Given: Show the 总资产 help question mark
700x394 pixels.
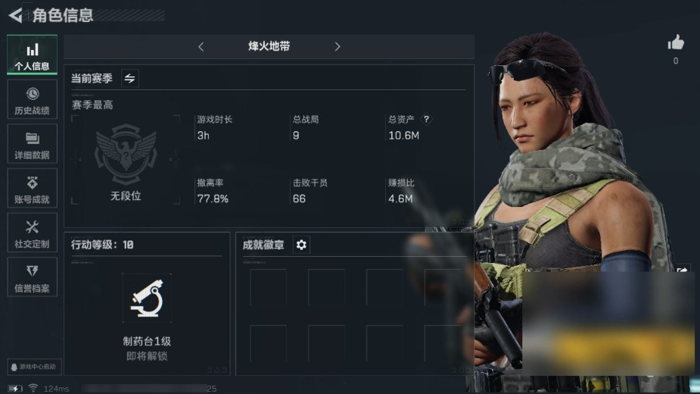Looking at the screenshot, I should pyautogui.click(x=426, y=119).
